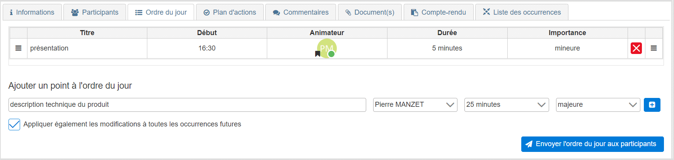Click the paper plane send icon
Screen dimensions: 674x160
[529, 144]
